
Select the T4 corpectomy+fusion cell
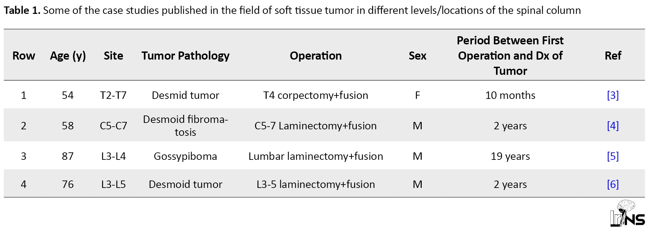316,95
